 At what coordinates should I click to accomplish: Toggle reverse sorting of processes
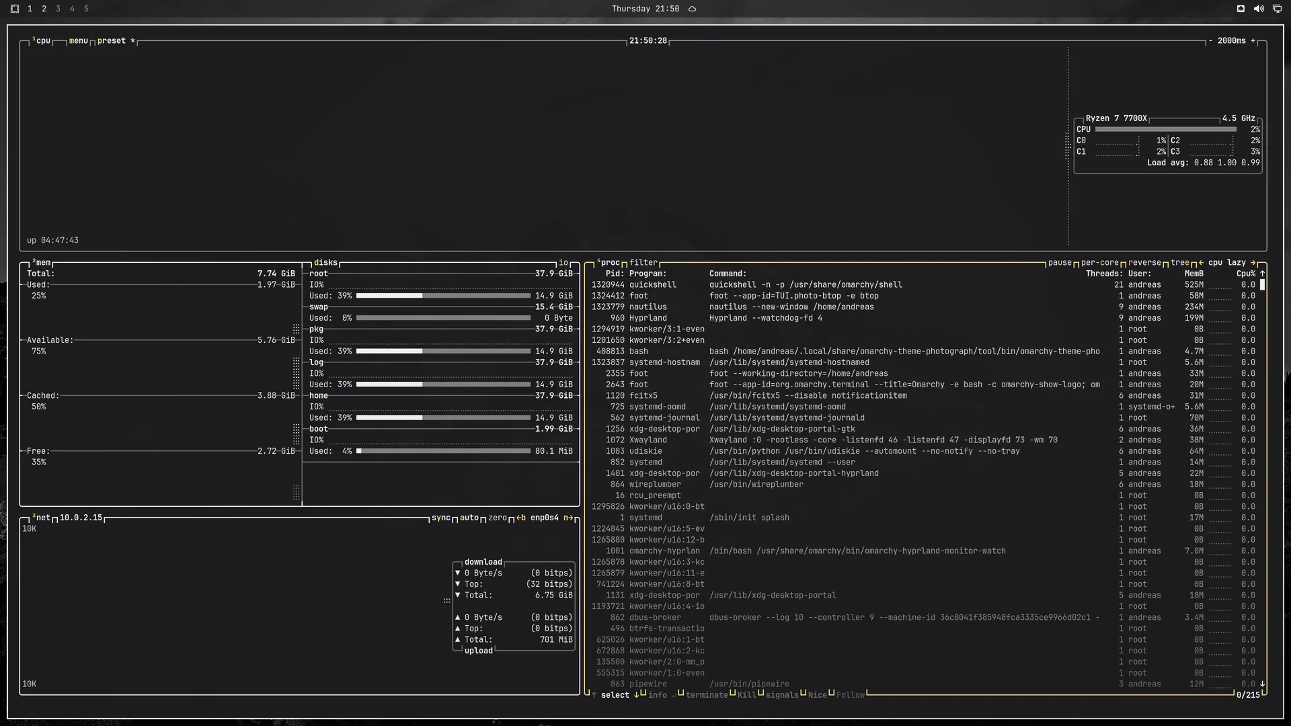pyautogui.click(x=1144, y=263)
